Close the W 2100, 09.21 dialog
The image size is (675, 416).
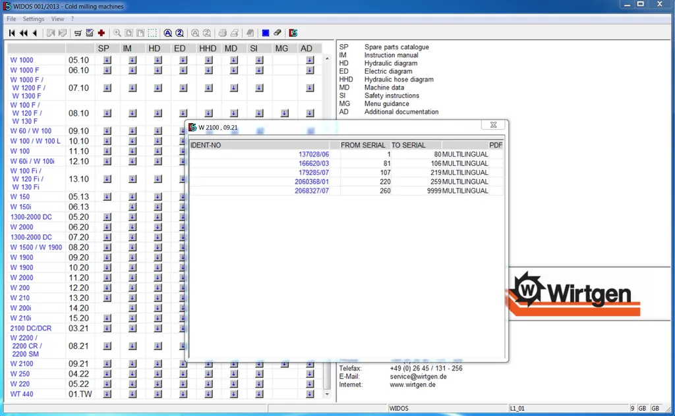[x=493, y=125]
